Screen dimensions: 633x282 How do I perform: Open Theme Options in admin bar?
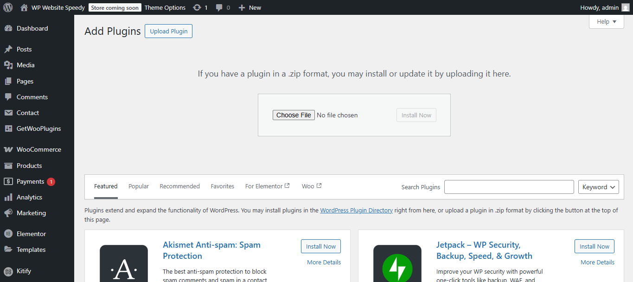tap(165, 7)
